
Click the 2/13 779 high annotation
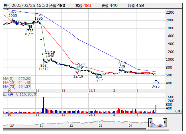(x=122, y=64)
